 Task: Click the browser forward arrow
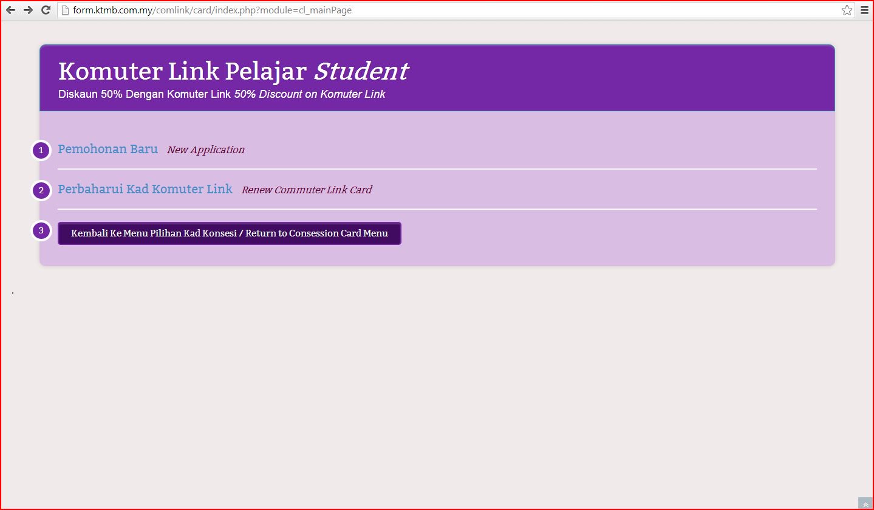tap(28, 10)
